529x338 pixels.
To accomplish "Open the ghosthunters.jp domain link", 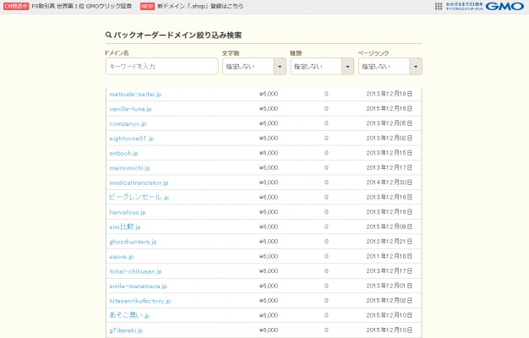I will tap(133, 242).
